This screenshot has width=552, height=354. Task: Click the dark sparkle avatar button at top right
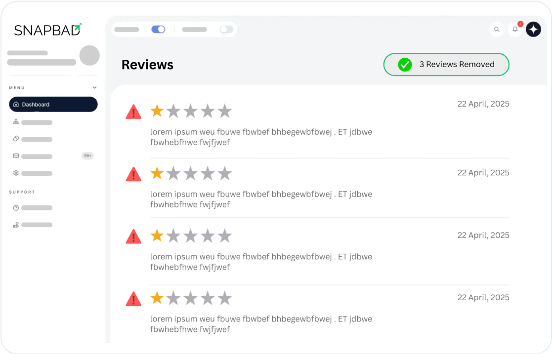pyautogui.click(x=533, y=29)
